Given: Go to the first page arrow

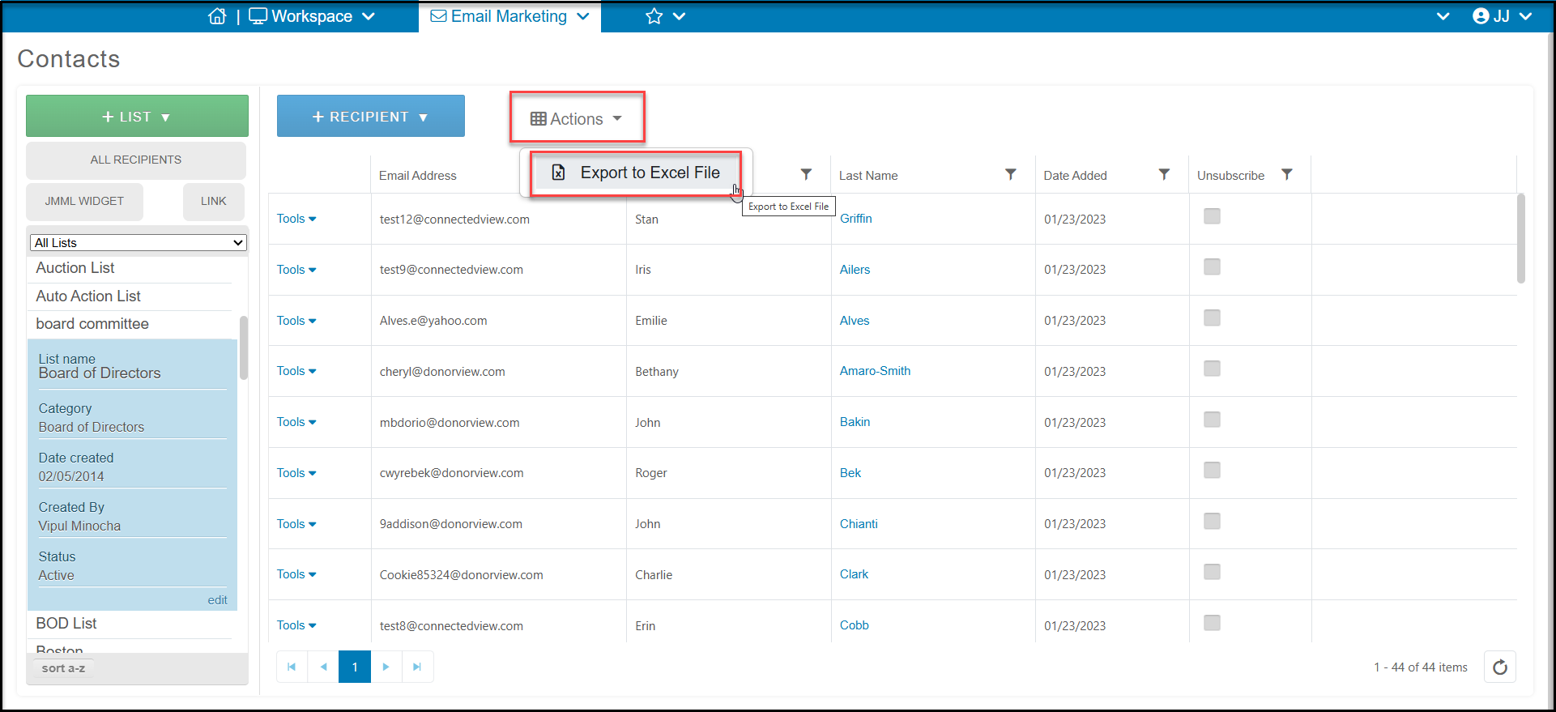Looking at the screenshot, I should coord(292,667).
